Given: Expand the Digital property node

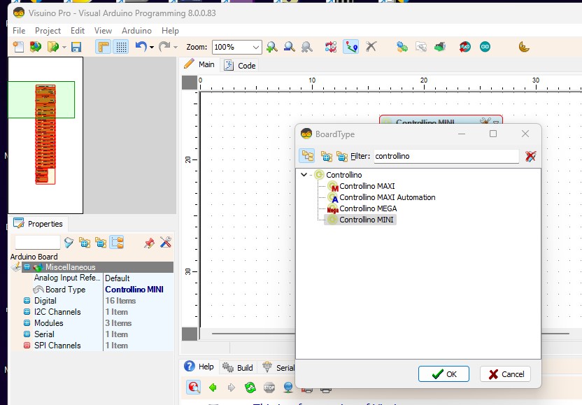Looking at the screenshot, I should click(x=27, y=300).
